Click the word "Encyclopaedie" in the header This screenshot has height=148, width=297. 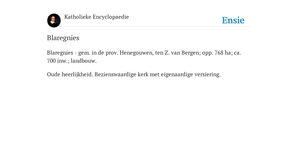tap(111, 17)
